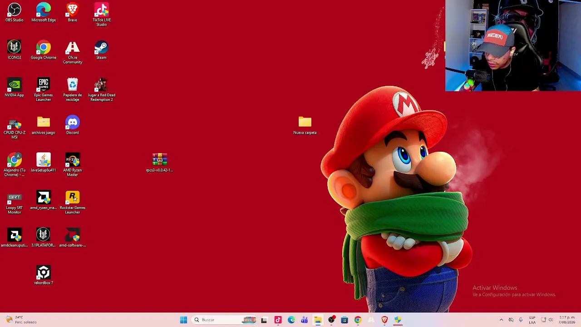Select the amdcleanuputi... desktop icon
The width and height of the screenshot is (581, 327).
coord(15,238)
